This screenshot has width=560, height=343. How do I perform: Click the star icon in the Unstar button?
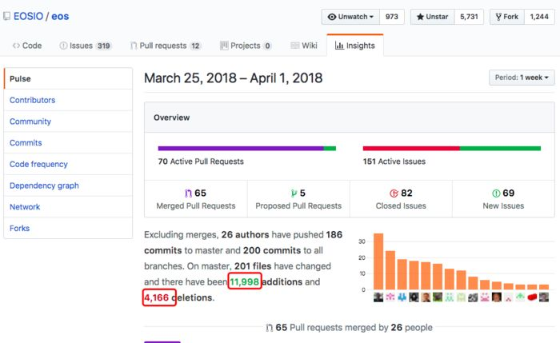tap(420, 17)
